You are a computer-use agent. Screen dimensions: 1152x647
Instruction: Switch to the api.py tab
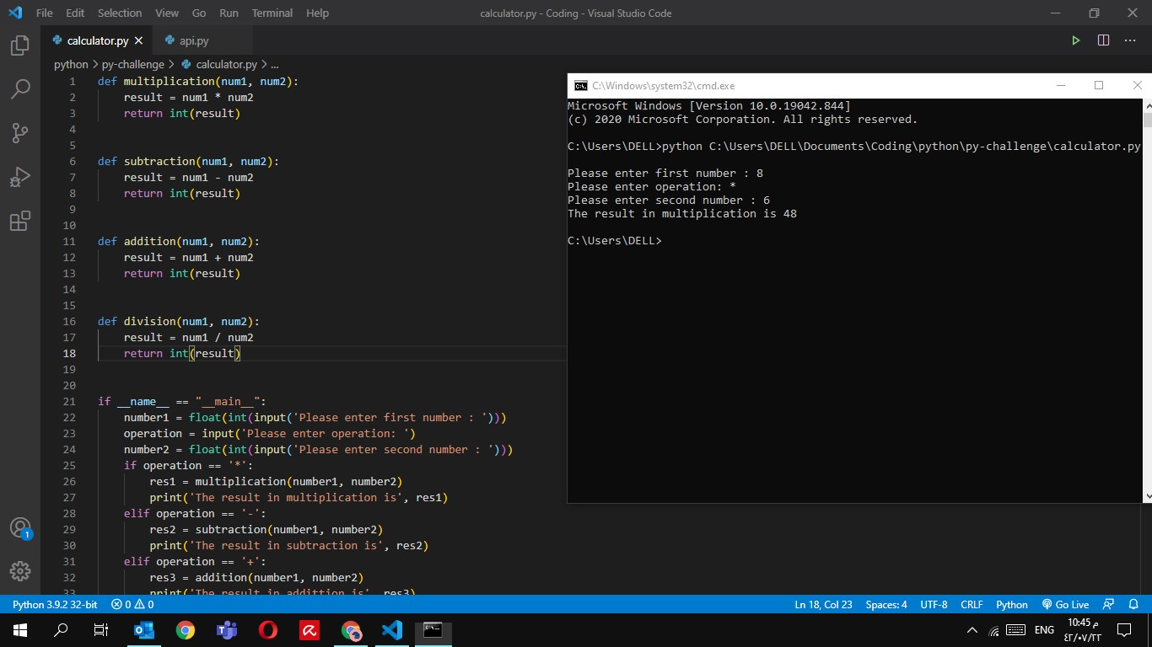[x=194, y=40]
